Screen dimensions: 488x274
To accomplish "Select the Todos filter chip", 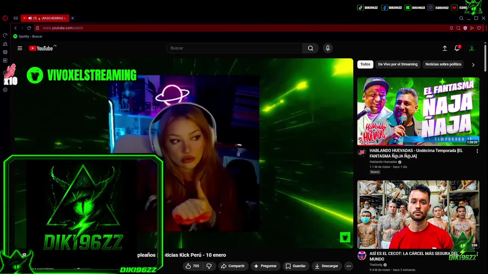I will coord(365,64).
